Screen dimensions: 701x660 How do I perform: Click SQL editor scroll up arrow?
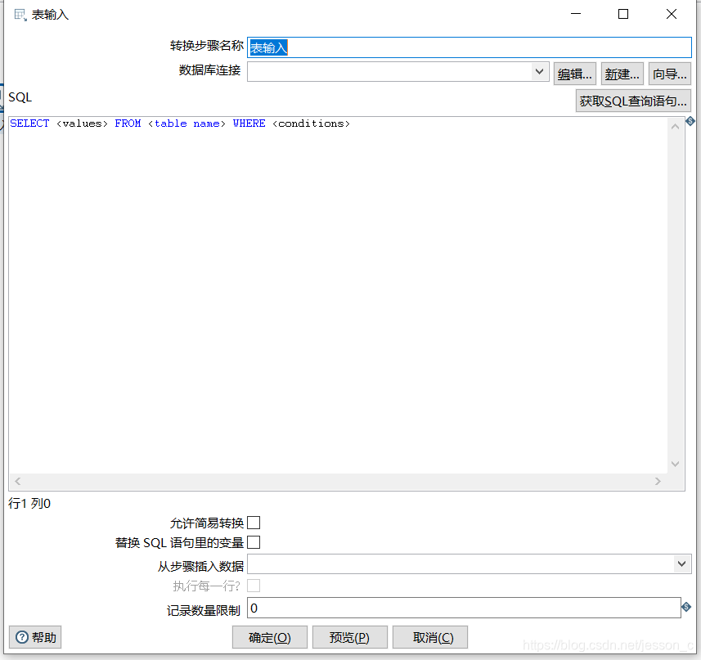click(x=676, y=127)
